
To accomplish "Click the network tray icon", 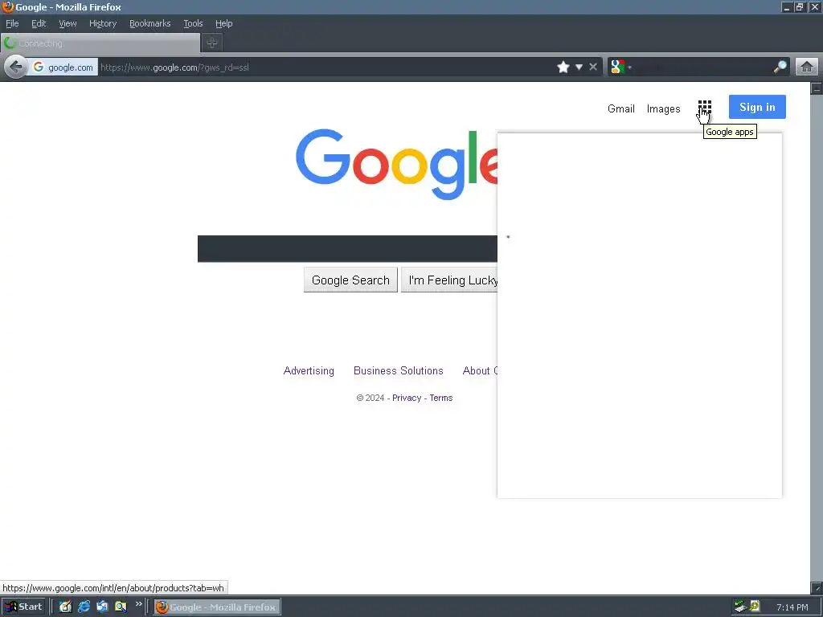I will pos(740,607).
